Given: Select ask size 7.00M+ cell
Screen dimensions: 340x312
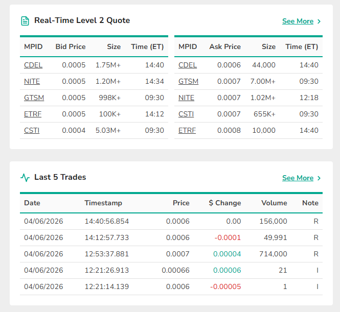Looking at the screenshot, I should [263, 81].
